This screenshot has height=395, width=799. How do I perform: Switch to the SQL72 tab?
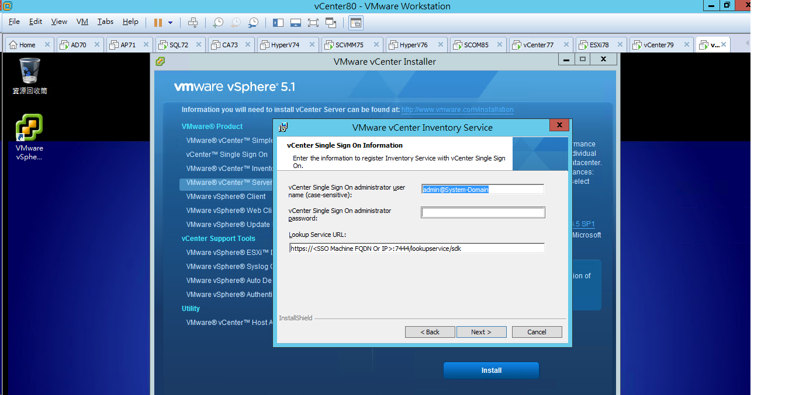[179, 45]
